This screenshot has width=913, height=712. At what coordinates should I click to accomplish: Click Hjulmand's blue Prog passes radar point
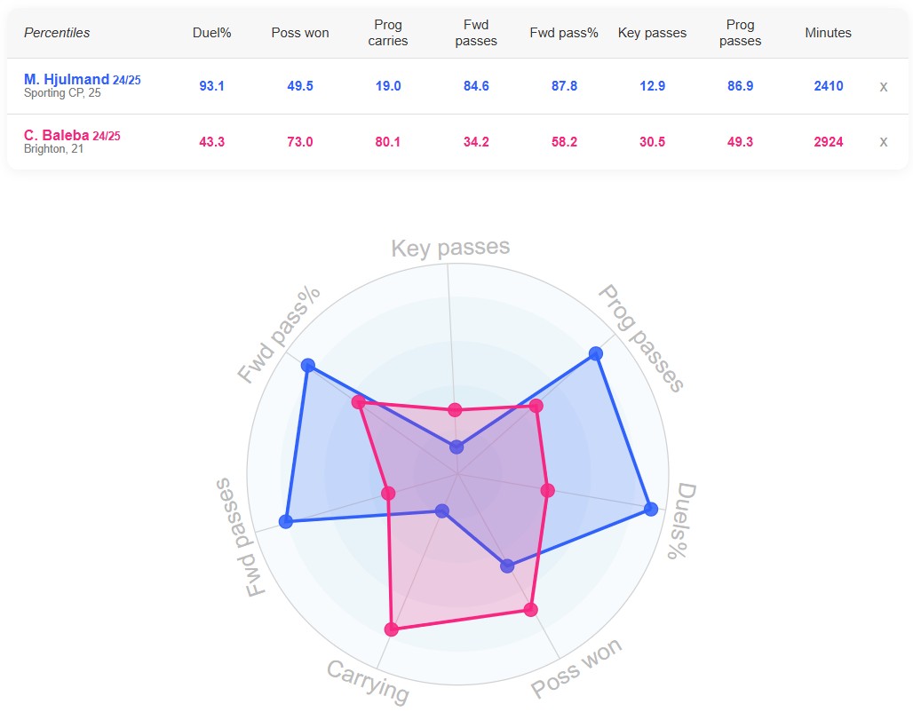[596, 354]
